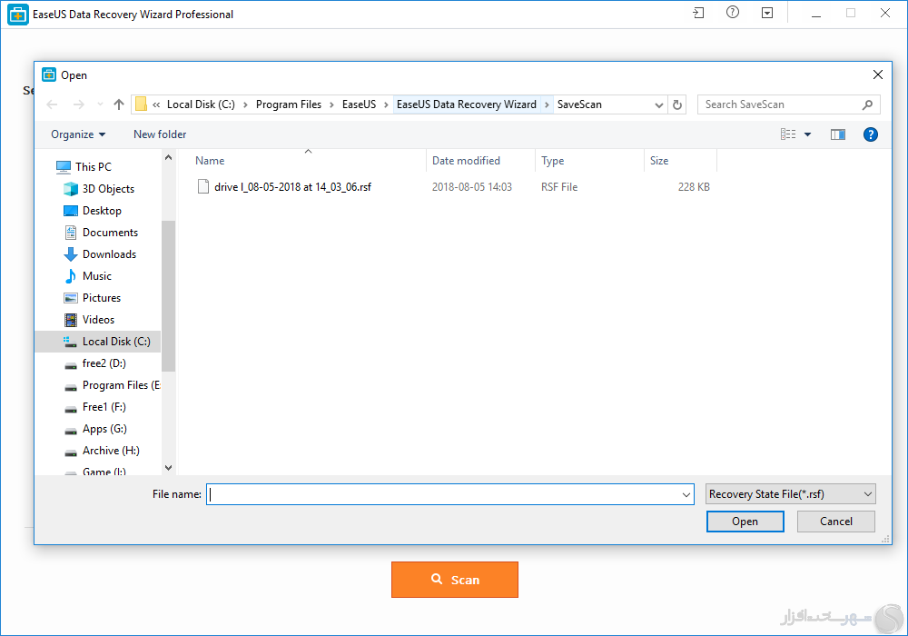Sort files by Type column

(x=589, y=161)
